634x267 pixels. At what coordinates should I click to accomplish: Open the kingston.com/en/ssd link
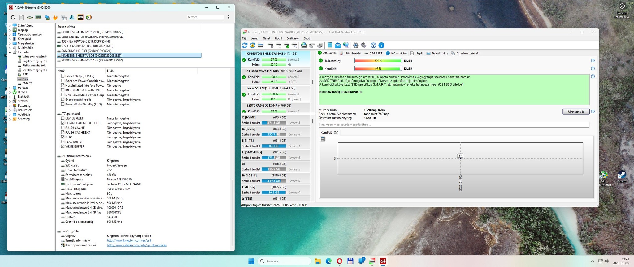[129, 240]
